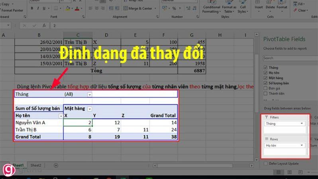The width and height of the screenshot is (318, 179).
Task: Click zoom out minus button
Action: click(x=309, y=172)
